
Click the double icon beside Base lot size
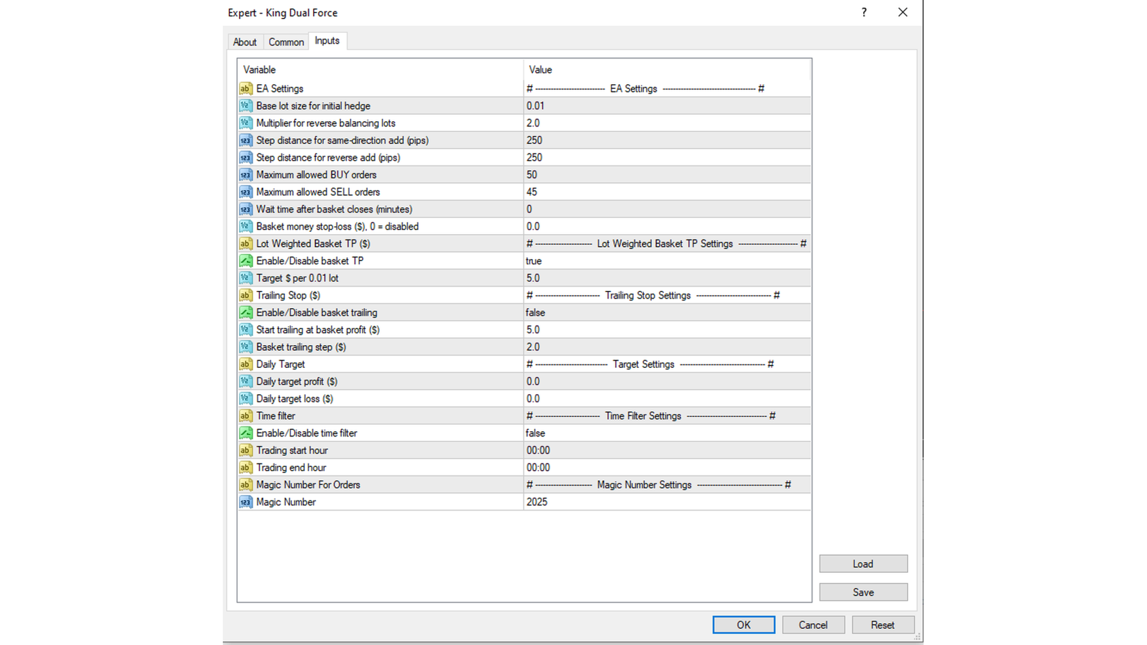pos(246,106)
